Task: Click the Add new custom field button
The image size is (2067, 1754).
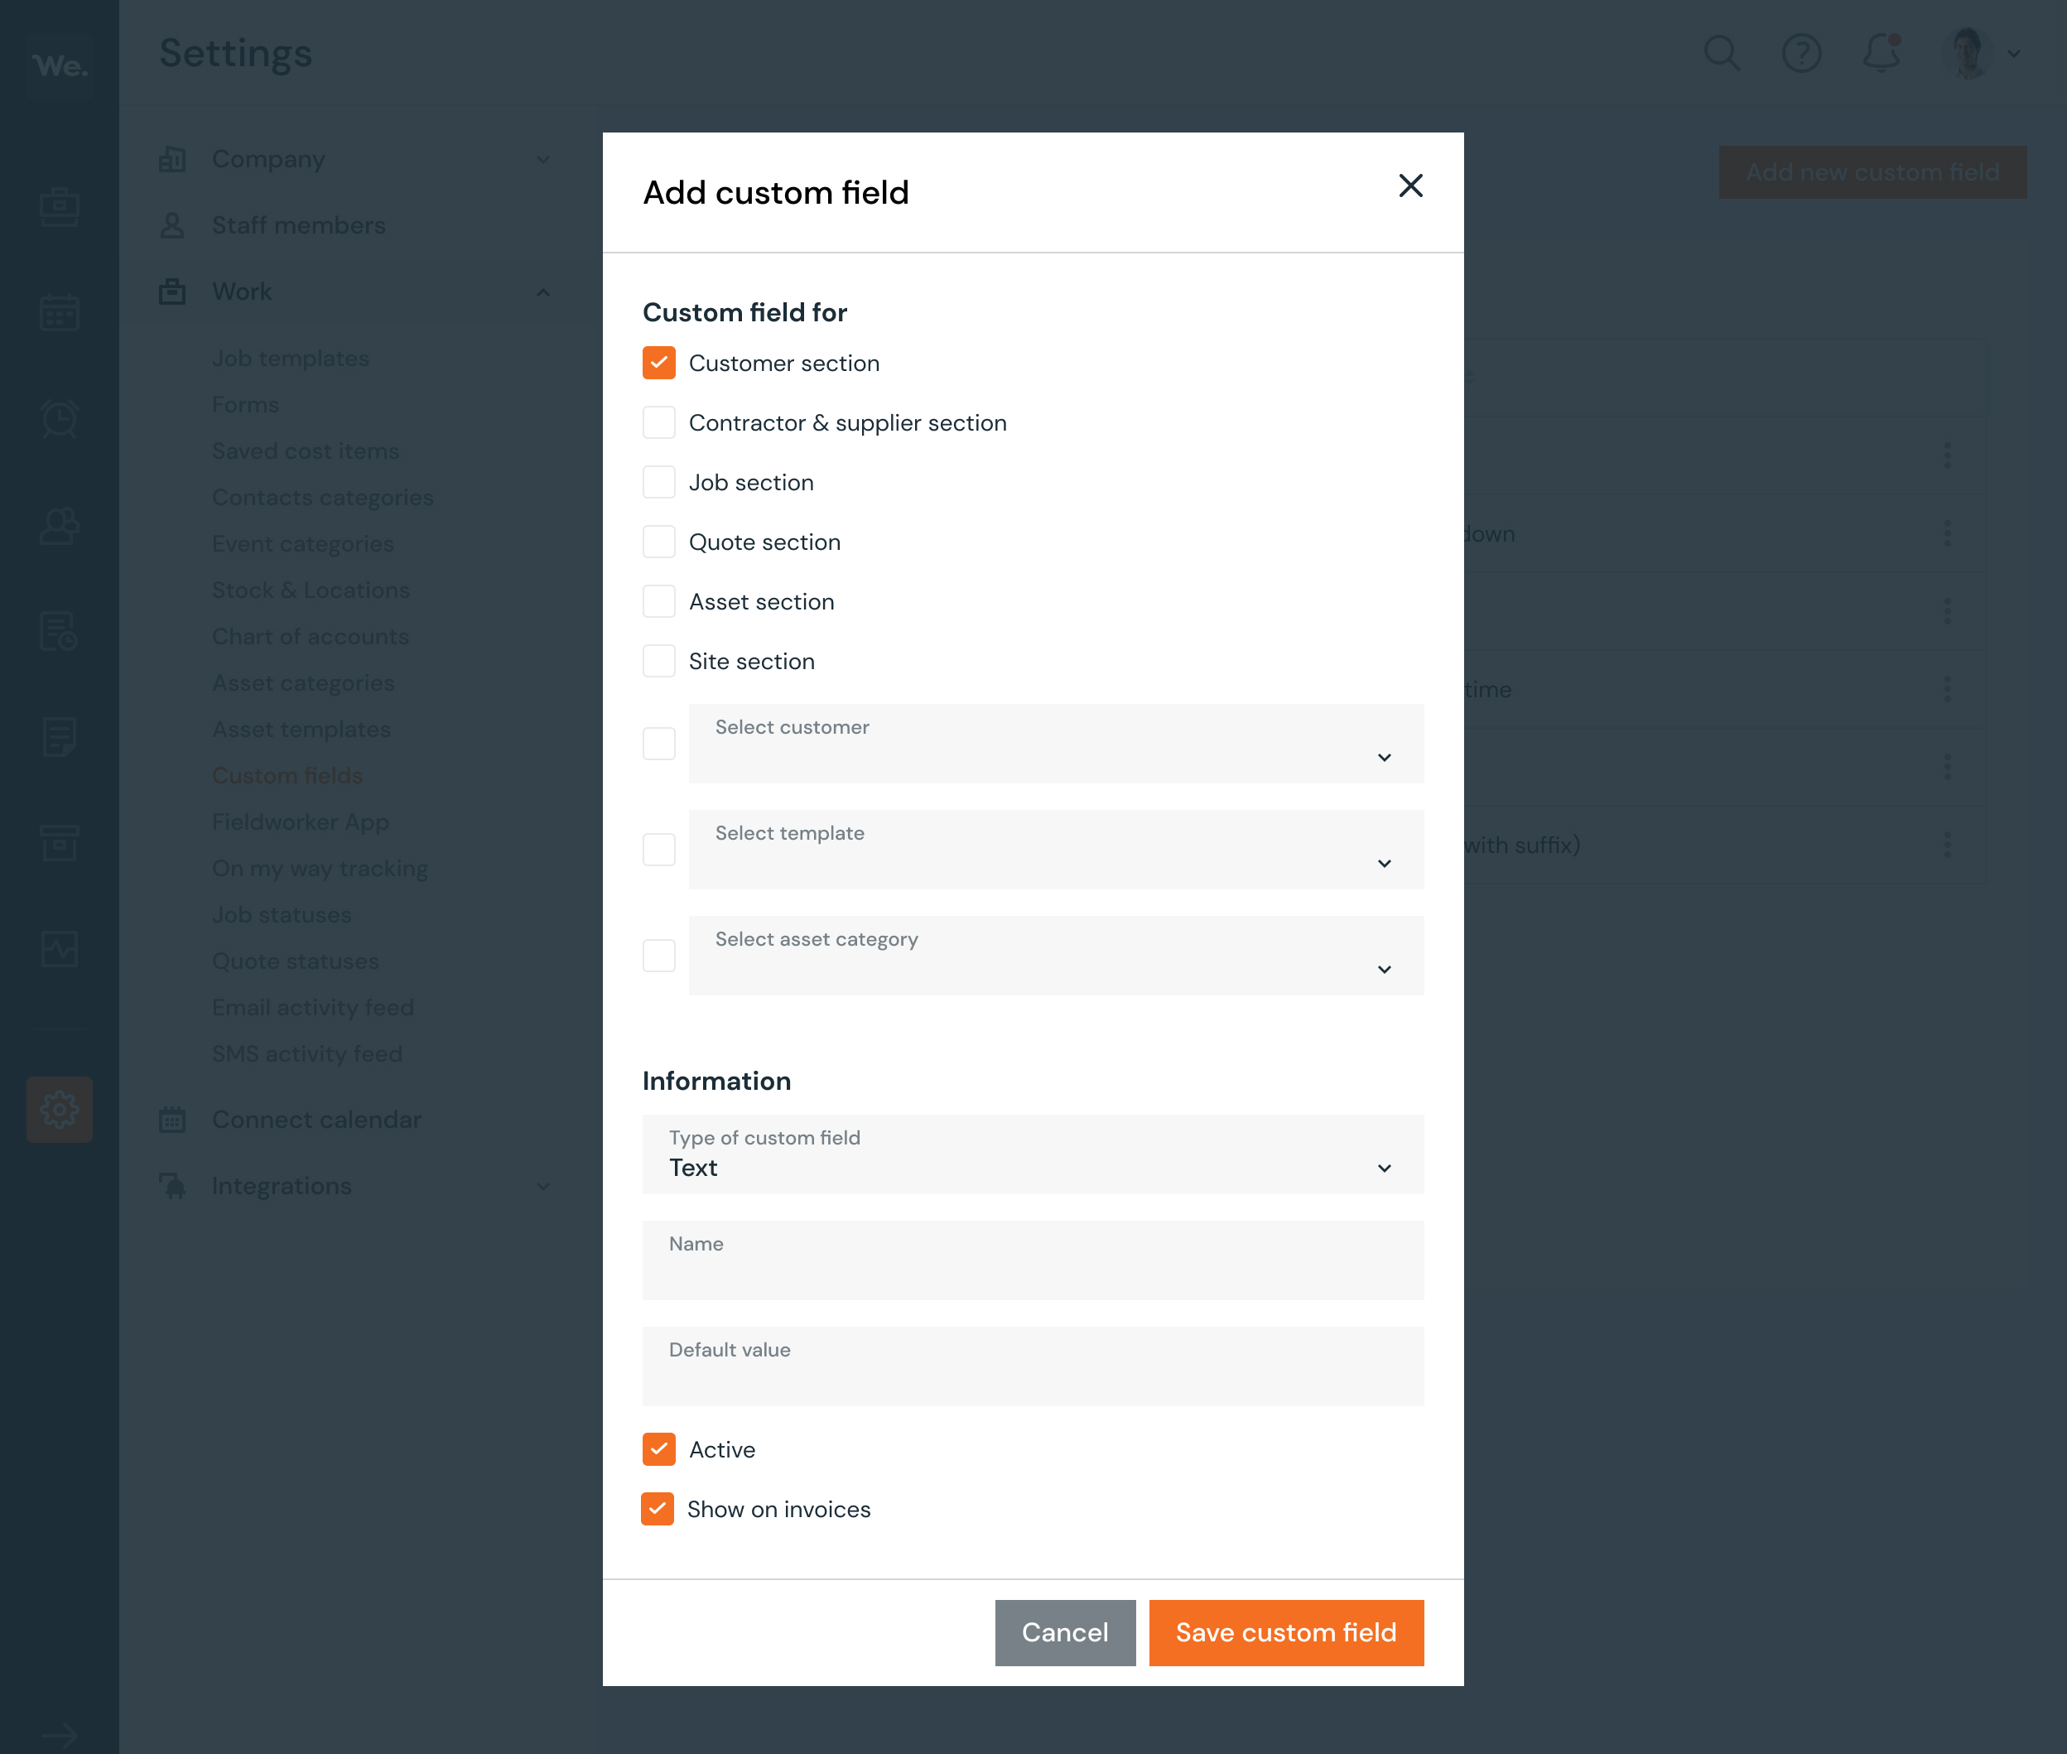Action: (x=1871, y=172)
